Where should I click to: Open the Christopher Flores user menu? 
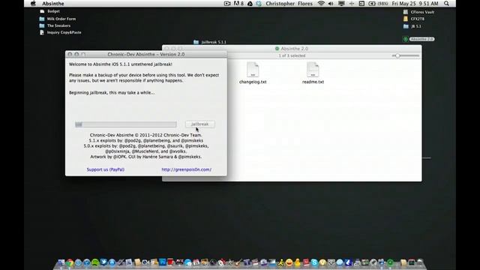(289, 4)
